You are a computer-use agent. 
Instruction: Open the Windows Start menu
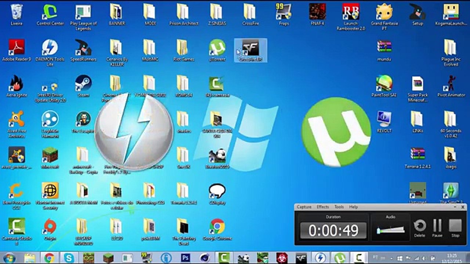[9, 258]
